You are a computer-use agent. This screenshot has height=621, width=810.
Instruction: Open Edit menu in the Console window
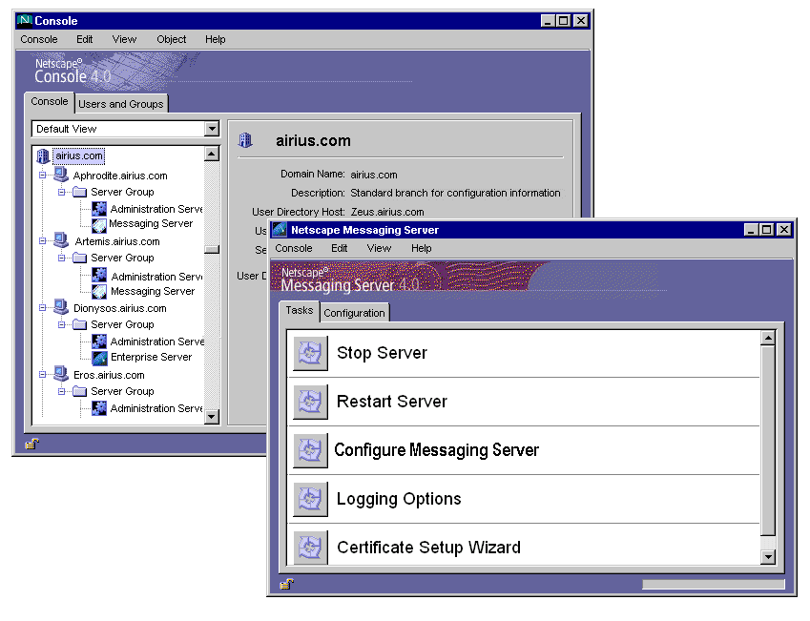pyautogui.click(x=84, y=39)
